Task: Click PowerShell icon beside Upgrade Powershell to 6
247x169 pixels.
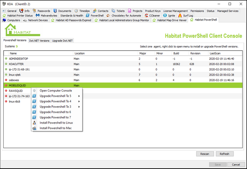Action: 34,112
